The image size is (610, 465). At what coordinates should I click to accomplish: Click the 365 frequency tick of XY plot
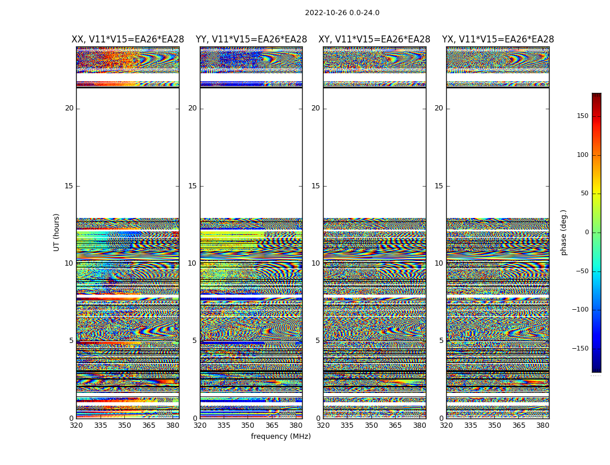point(395,425)
